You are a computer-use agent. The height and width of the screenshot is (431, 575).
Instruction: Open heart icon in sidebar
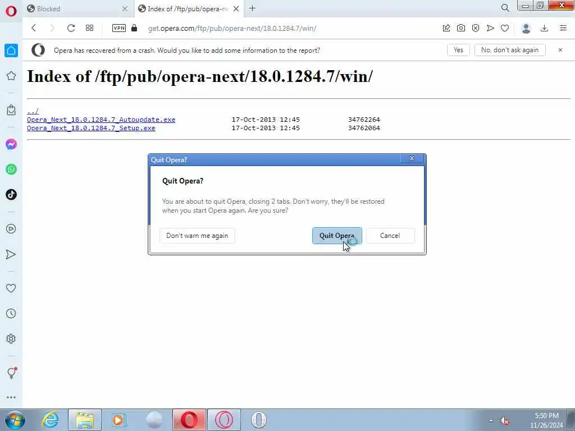11,288
